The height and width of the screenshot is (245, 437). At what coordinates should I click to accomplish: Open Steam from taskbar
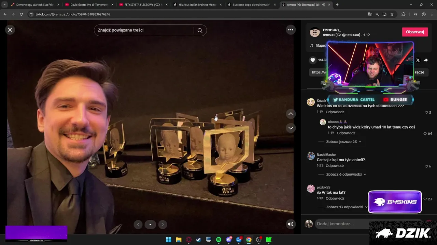(198, 240)
